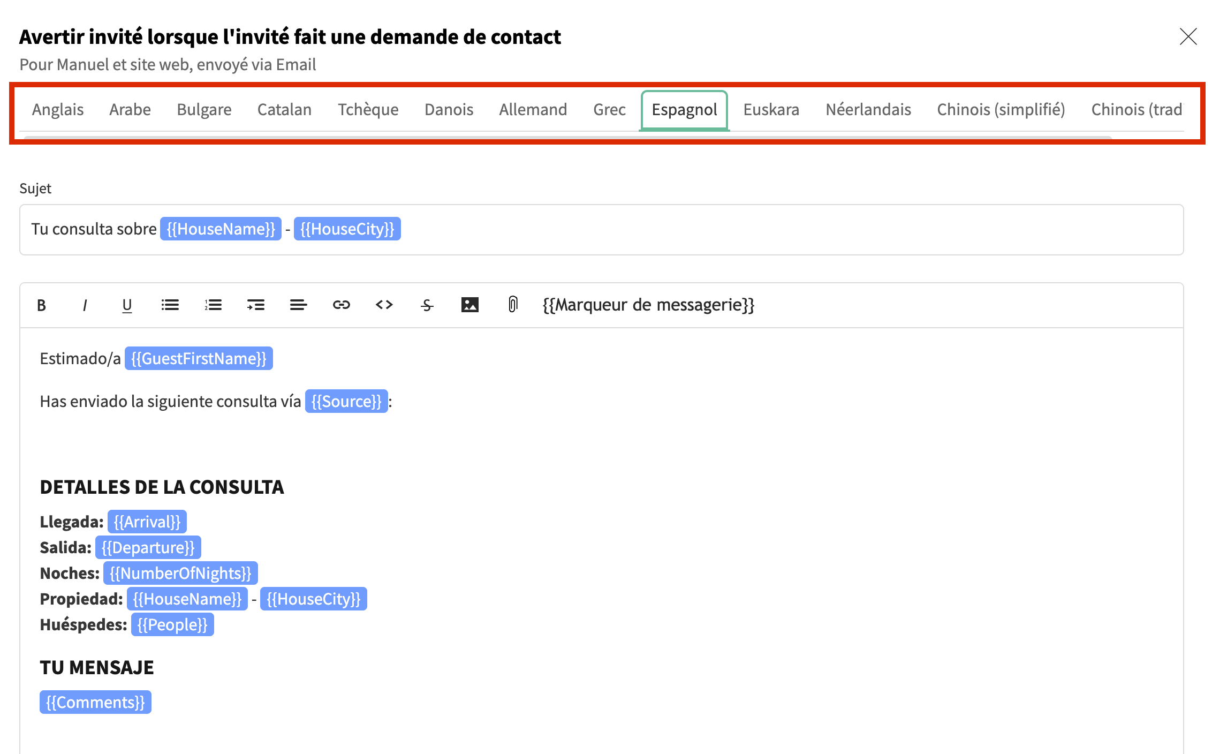Insert an image into the message
The width and height of the screenshot is (1212, 754).
470,305
